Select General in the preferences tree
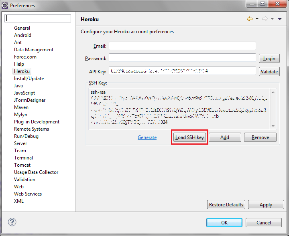 (22, 28)
